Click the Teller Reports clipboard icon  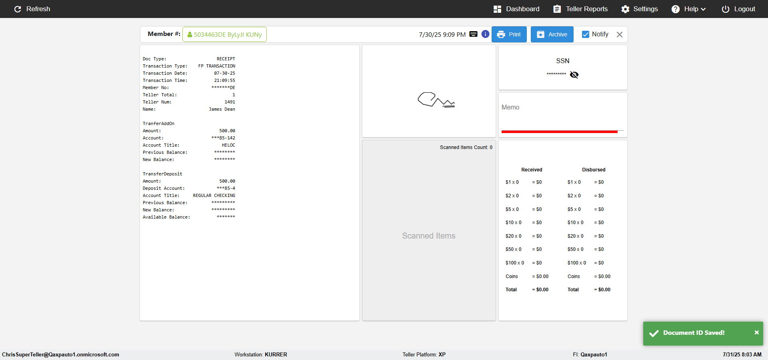point(557,9)
